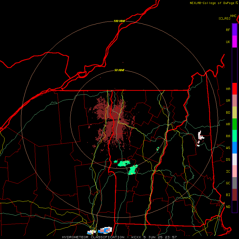Click the UK legend label
This screenshot has width=239, height=239.
(x=228, y=42)
